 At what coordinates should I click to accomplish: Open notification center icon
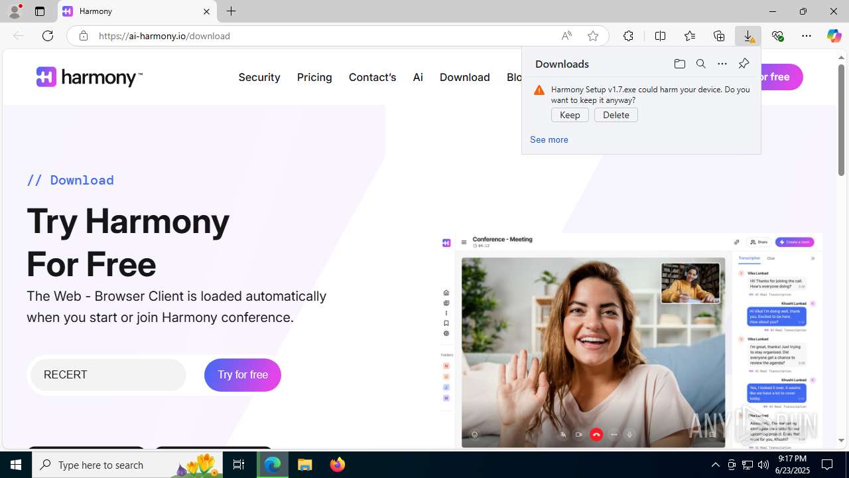[827, 465]
